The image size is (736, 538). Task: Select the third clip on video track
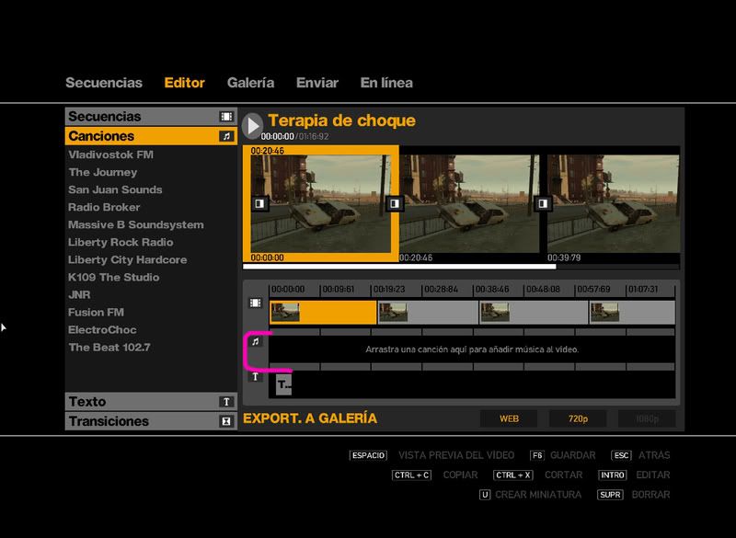[534, 313]
